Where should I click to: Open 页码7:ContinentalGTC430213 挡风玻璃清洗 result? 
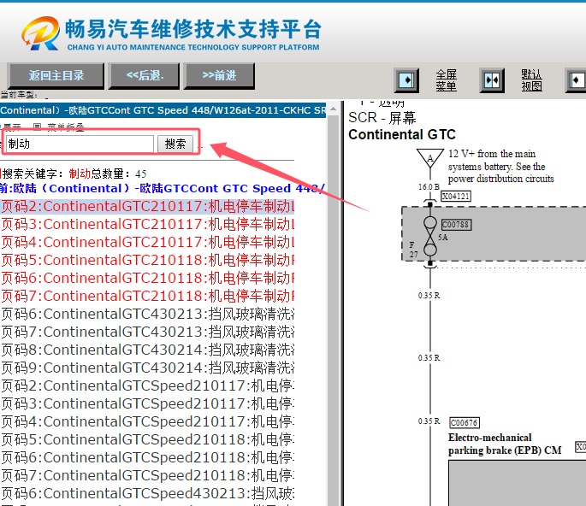point(148,332)
